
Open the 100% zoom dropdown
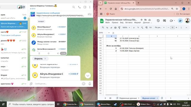click(x=126, y=28)
